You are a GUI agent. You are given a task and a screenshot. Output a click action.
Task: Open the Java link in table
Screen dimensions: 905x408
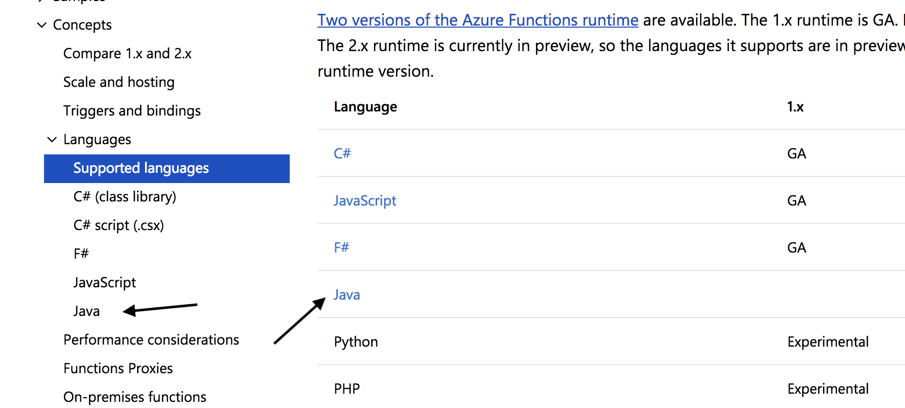[x=347, y=295]
